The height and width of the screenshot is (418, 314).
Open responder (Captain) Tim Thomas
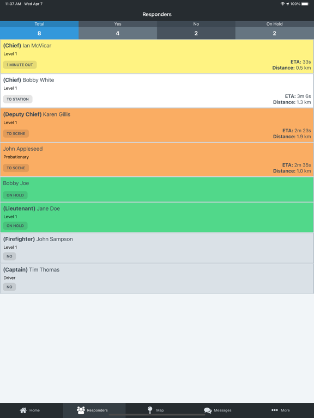point(157,279)
